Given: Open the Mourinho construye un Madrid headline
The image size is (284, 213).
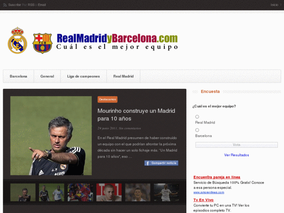Looking at the screenshot, I should [x=136, y=115].
